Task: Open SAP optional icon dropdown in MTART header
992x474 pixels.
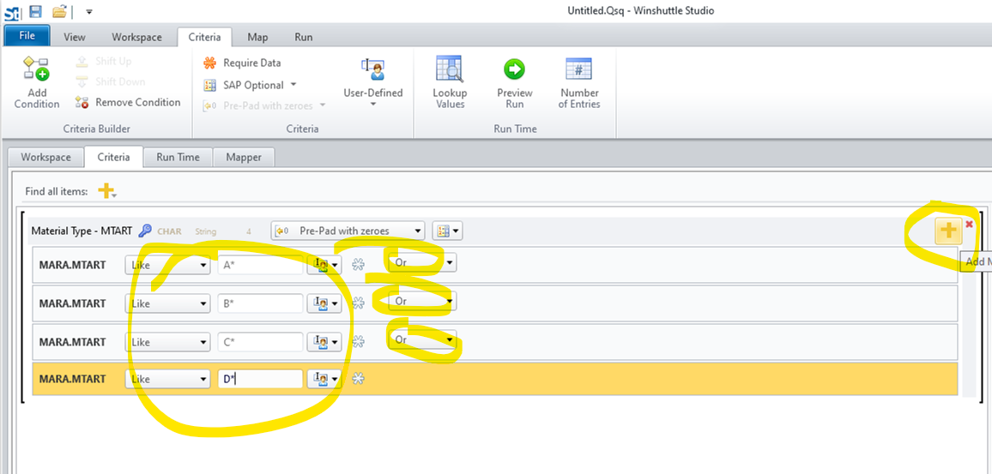Action: (446, 231)
